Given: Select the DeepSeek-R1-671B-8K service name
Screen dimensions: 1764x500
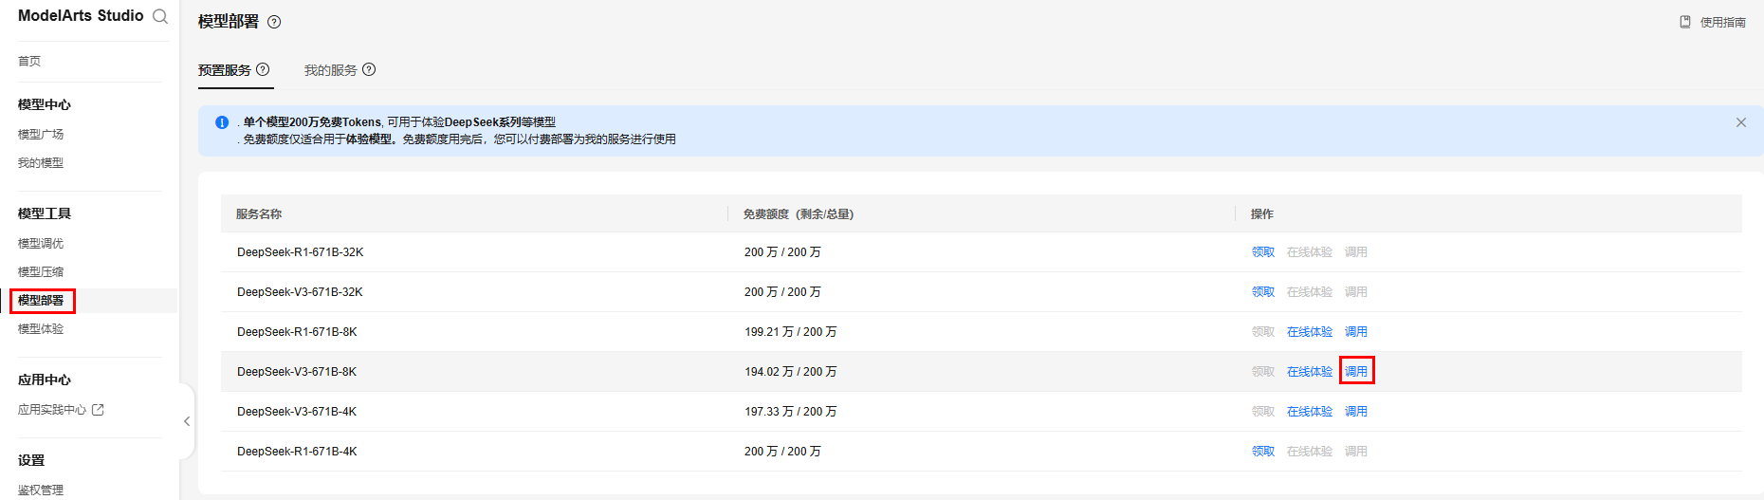Looking at the screenshot, I should point(297,332).
